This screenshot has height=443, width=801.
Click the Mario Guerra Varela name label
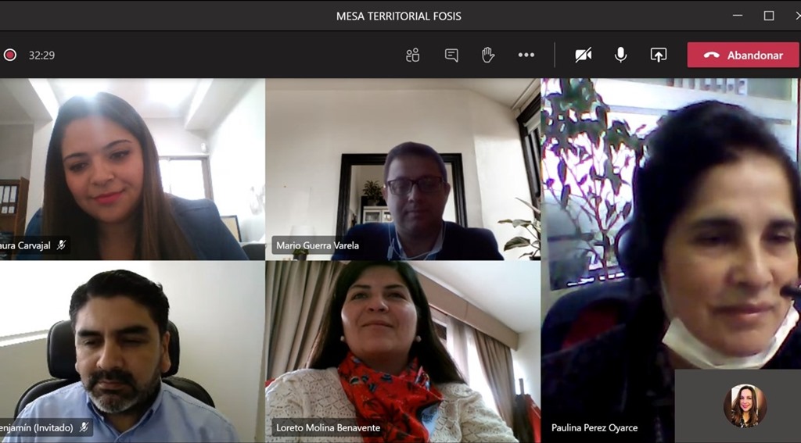point(318,245)
